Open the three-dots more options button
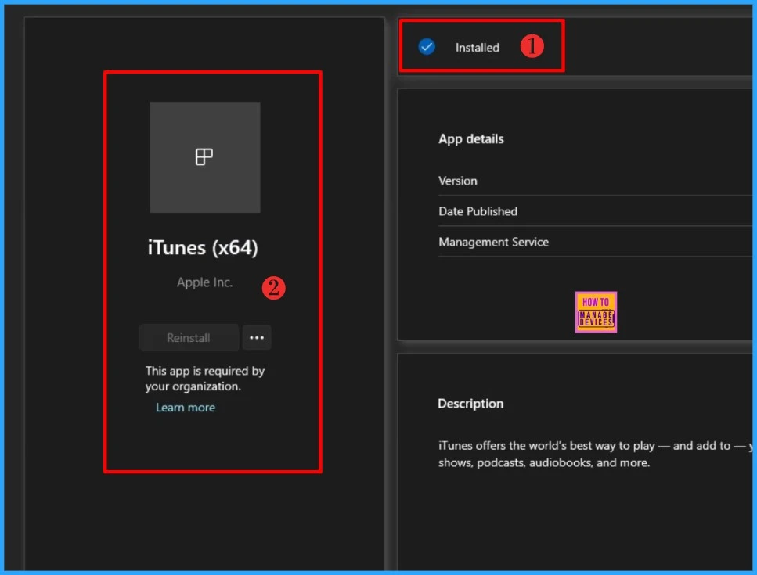The height and width of the screenshot is (575, 757). point(257,338)
